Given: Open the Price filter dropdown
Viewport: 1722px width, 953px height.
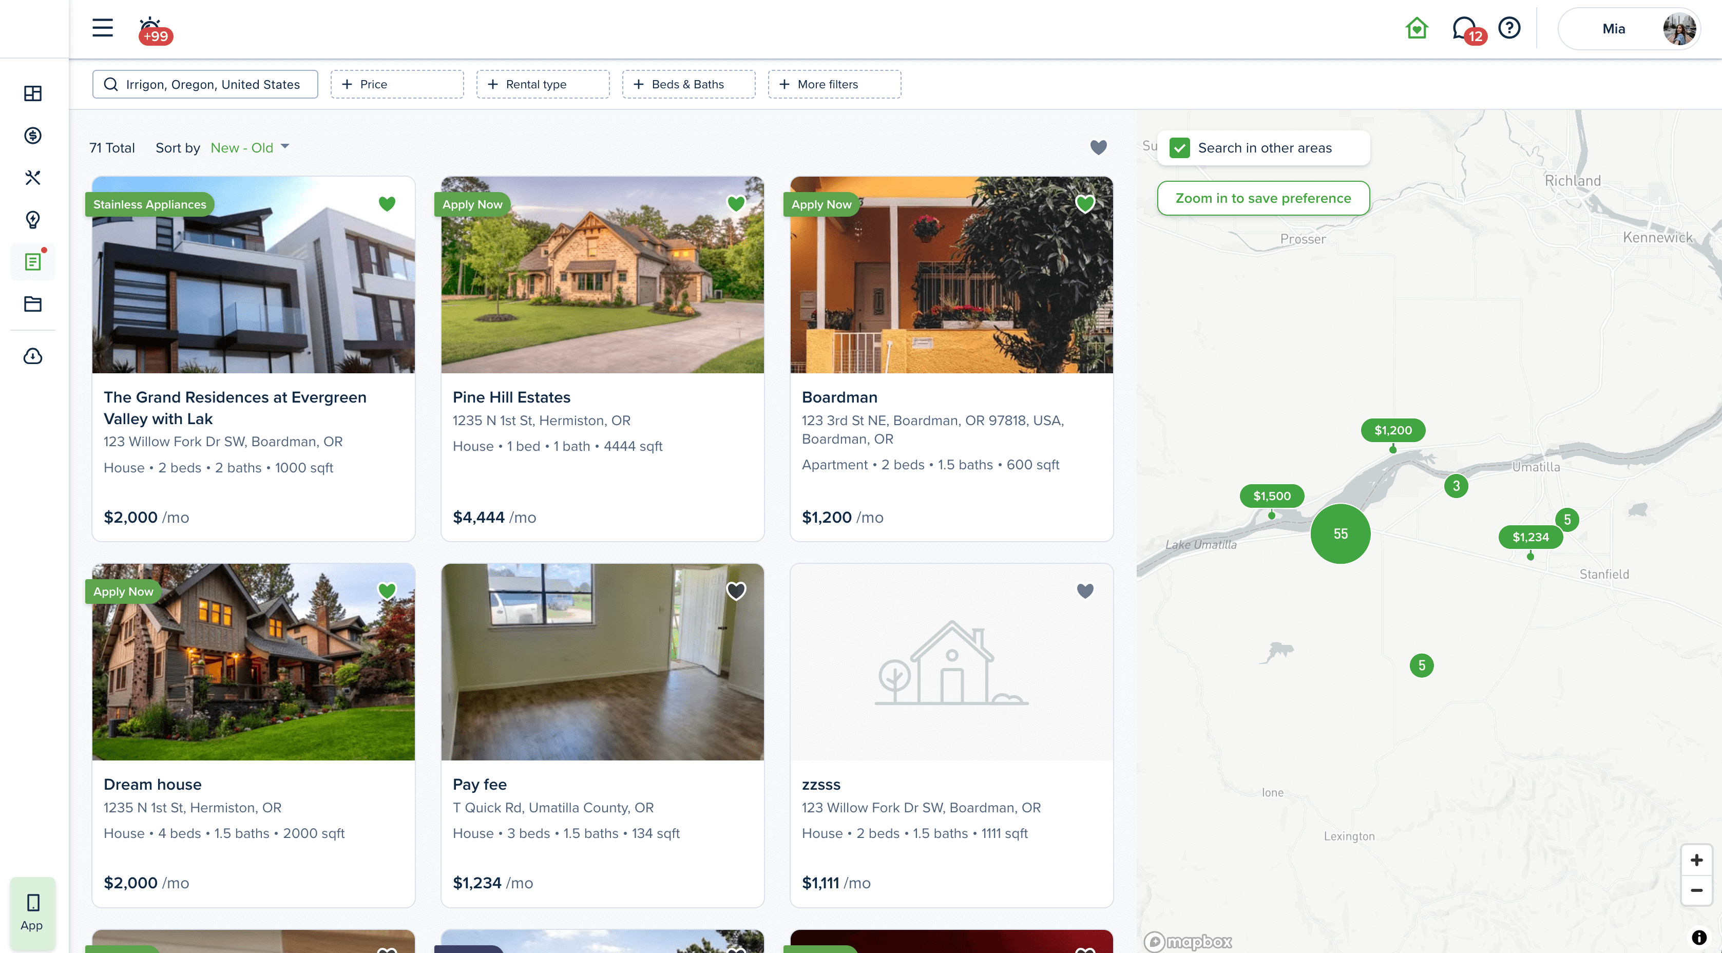Looking at the screenshot, I should 396,84.
